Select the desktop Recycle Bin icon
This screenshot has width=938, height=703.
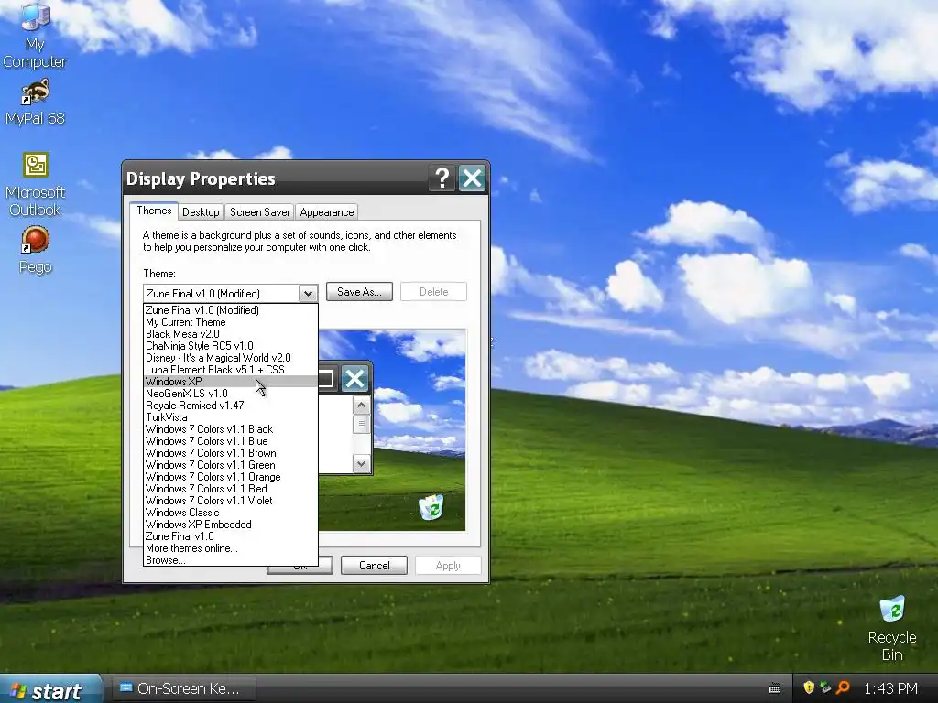pyautogui.click(x=892, y=628)
